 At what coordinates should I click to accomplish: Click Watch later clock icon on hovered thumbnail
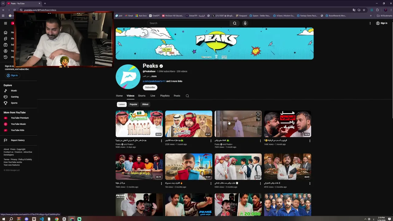tap(258, 114)
